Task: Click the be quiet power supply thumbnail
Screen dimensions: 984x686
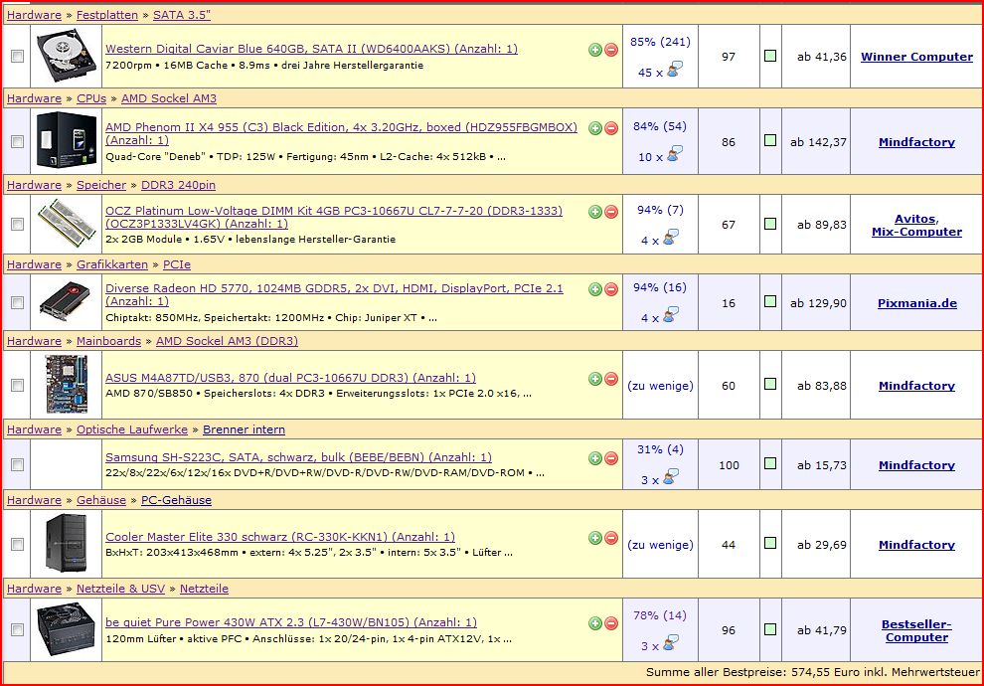Action: [67, 629]
